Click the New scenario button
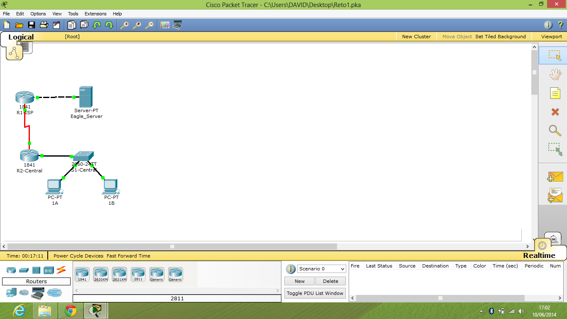This screenshot has width=567, height=319. (x=299, y=281)
